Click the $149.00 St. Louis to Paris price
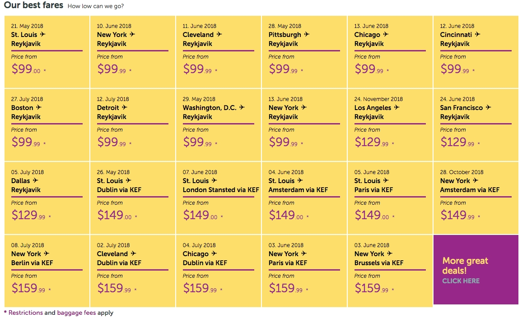 (x=372, y=216)
